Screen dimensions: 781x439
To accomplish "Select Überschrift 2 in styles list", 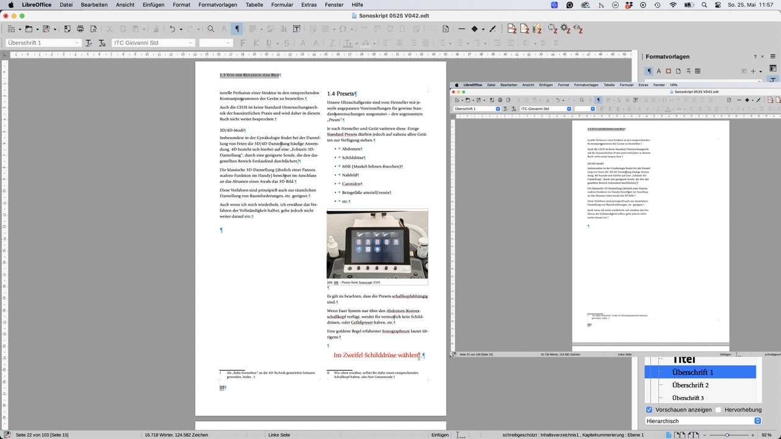I will click(x=690, y=385).
